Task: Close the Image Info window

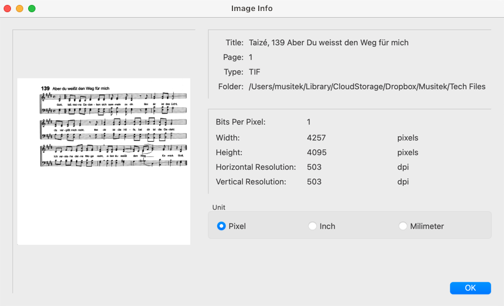Action: (7, 9)
